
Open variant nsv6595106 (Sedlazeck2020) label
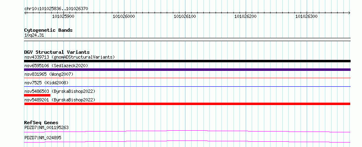coord(56,66)
